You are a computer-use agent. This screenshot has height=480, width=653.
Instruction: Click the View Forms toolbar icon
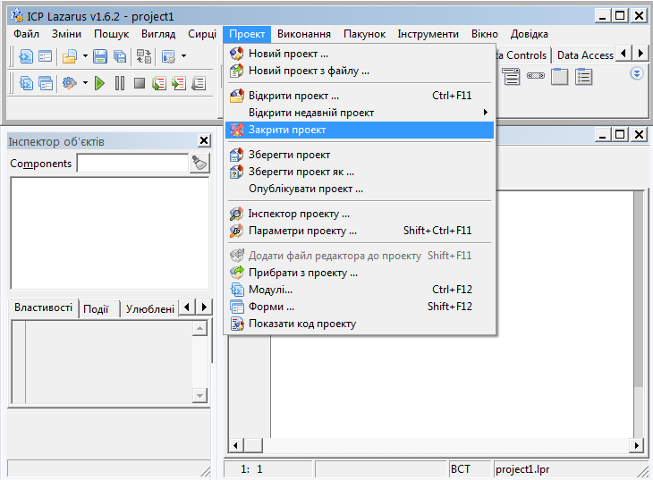tap(46, 83)
